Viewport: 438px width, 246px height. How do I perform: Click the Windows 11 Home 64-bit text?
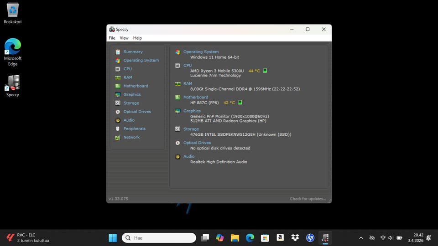214,57
